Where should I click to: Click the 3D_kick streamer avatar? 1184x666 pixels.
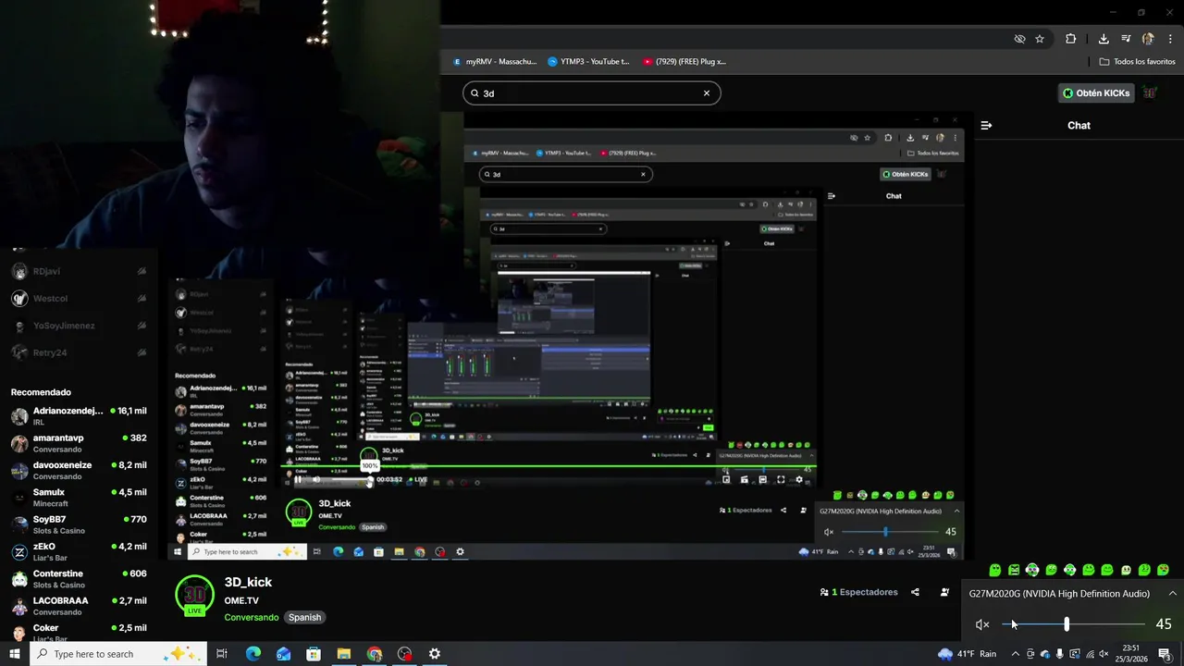coord(195,595)
